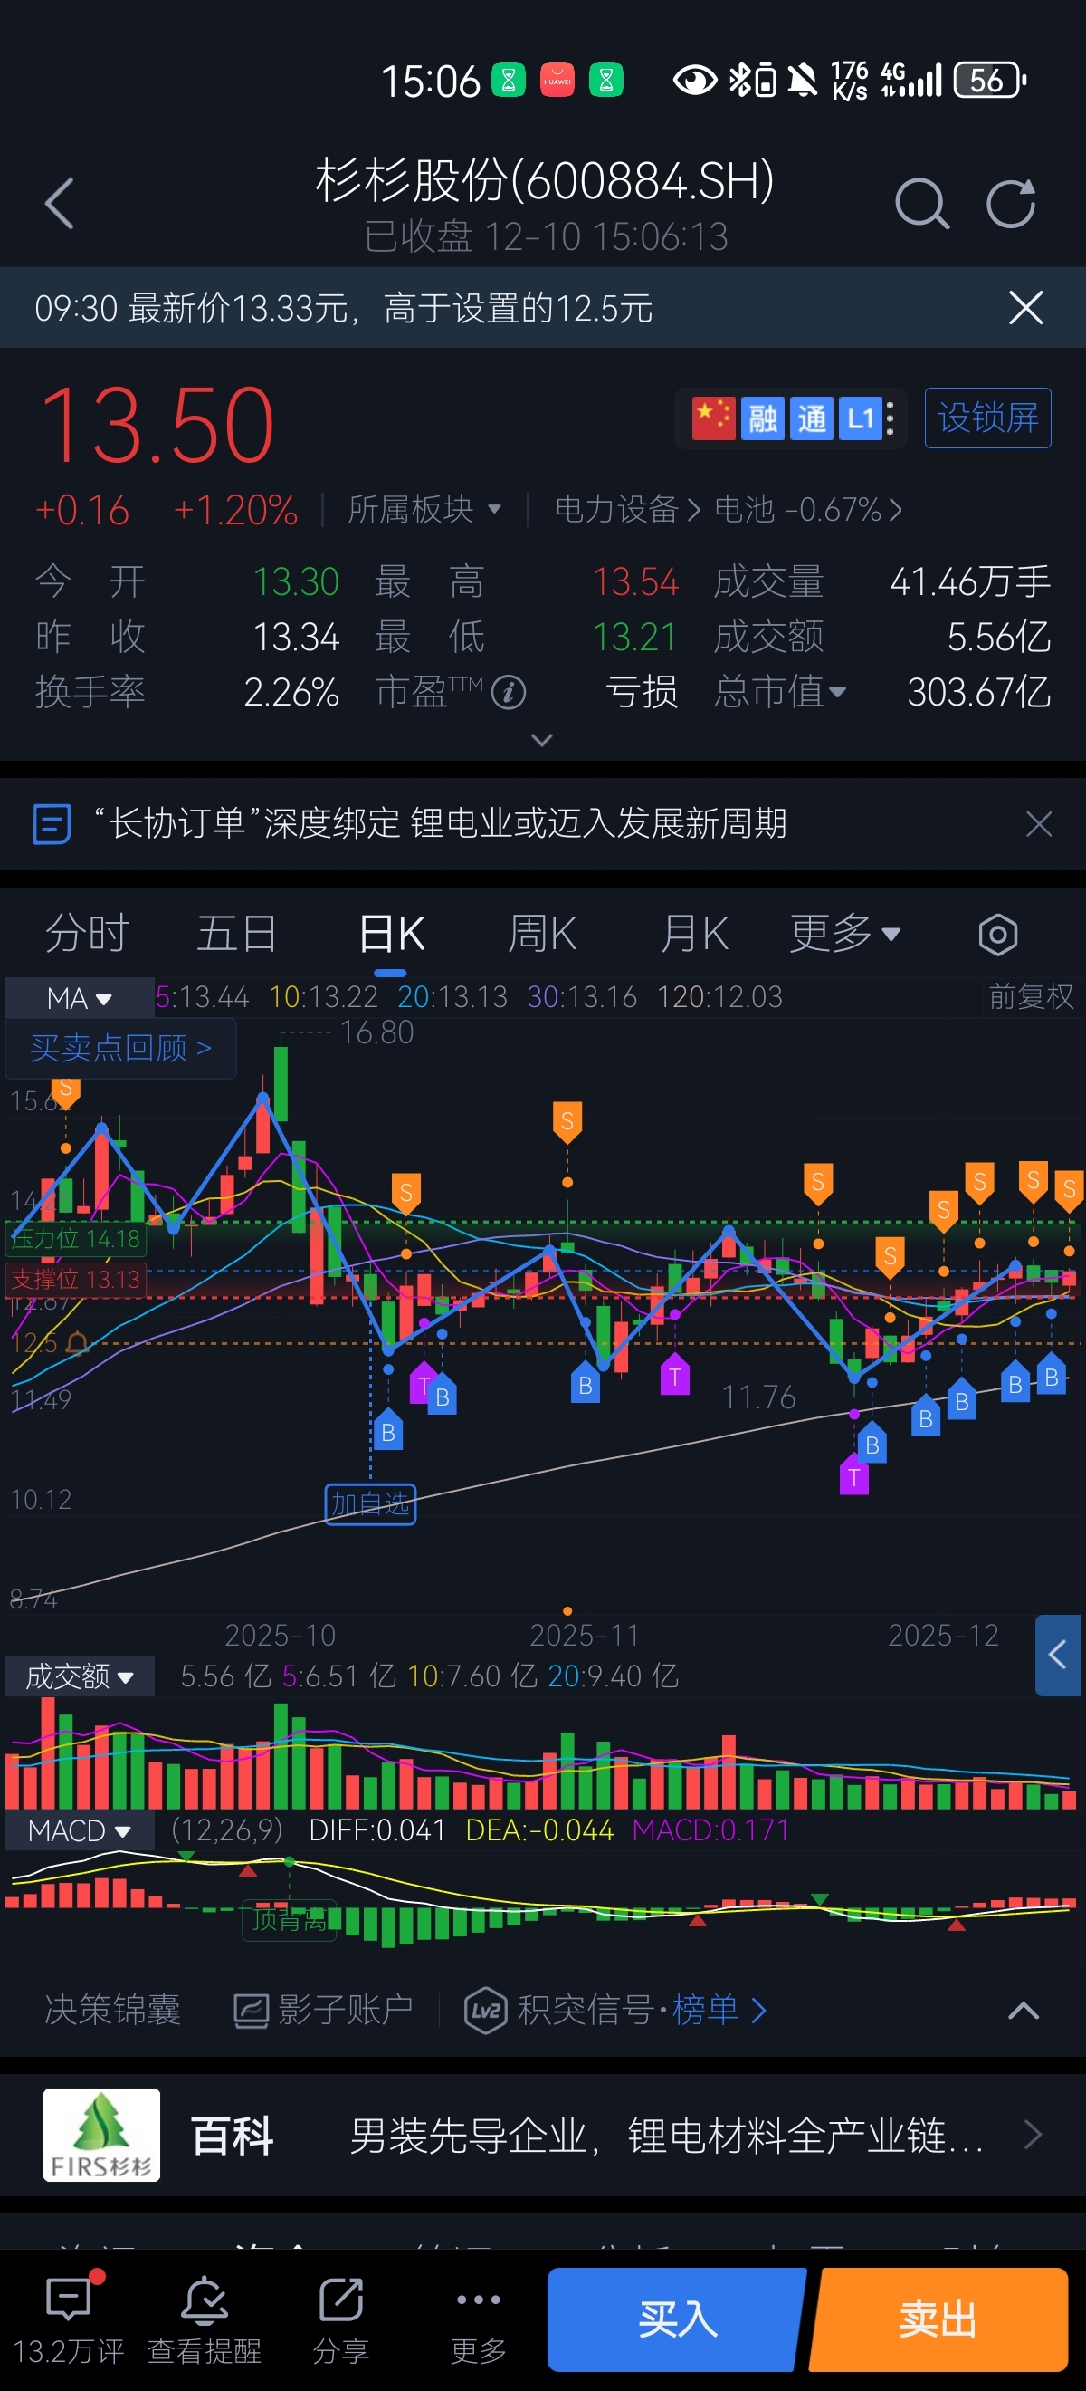The height and width of the screenshot is (2391, 1086).
Task: Switch to 分时 chart tab
Action: [x=86, y=933]
